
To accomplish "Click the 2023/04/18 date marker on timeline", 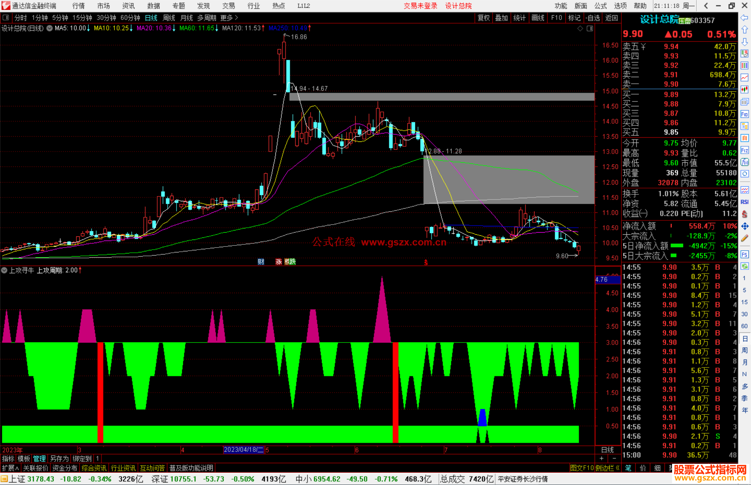I will point(243,450).
